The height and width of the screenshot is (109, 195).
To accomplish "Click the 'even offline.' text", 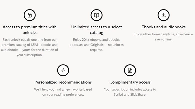I will tap(163, 39).
